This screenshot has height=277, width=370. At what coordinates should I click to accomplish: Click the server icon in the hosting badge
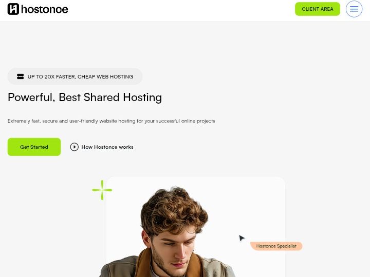point(21,76)
